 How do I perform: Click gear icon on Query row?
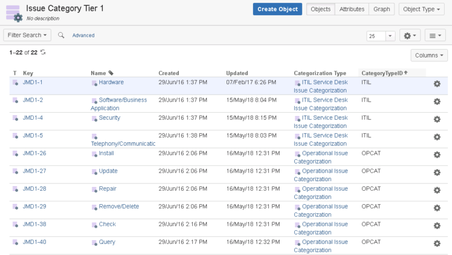(437, 243)
